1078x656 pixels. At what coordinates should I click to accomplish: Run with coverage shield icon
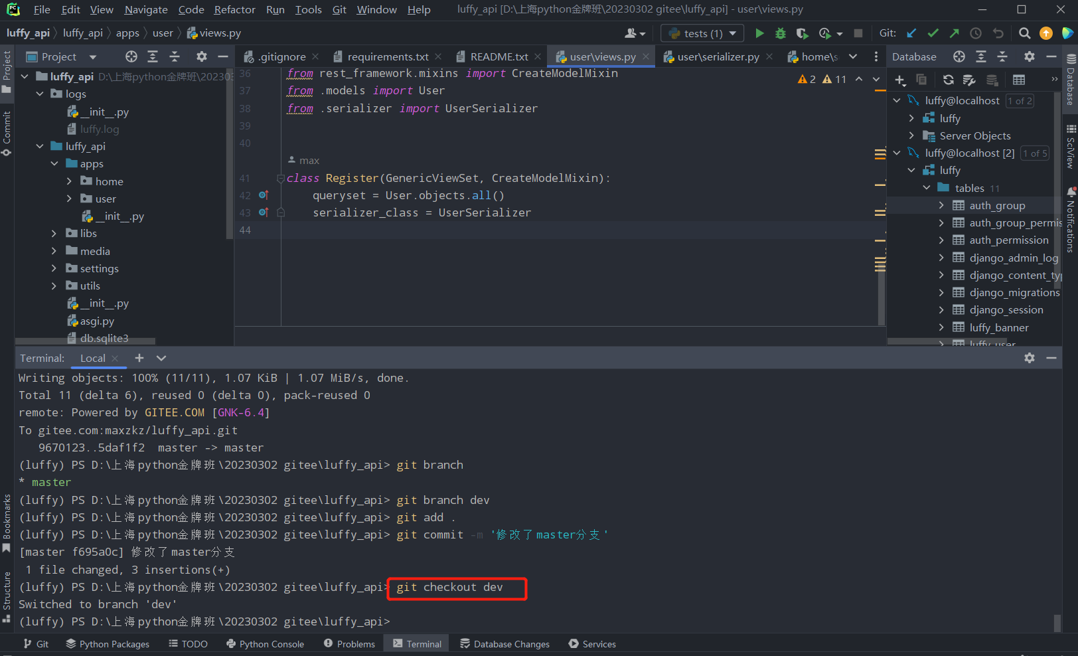click(802, 33)
